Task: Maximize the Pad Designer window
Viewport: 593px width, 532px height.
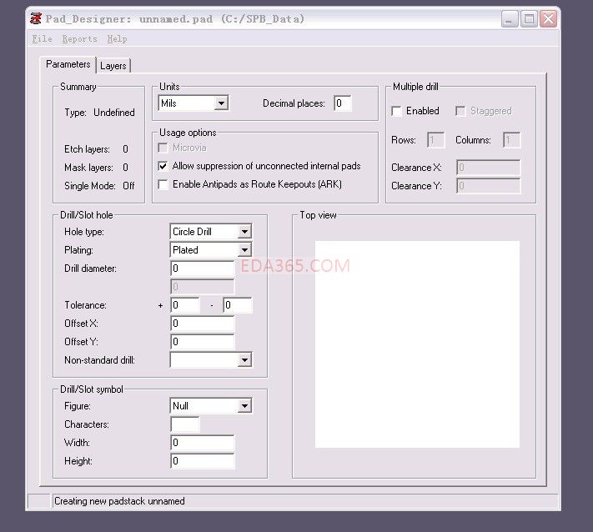Action: pos(529,19)
